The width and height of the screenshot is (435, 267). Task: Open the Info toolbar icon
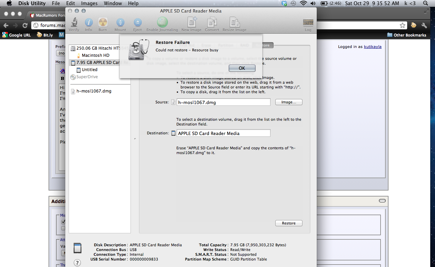[x=88, y=22]
